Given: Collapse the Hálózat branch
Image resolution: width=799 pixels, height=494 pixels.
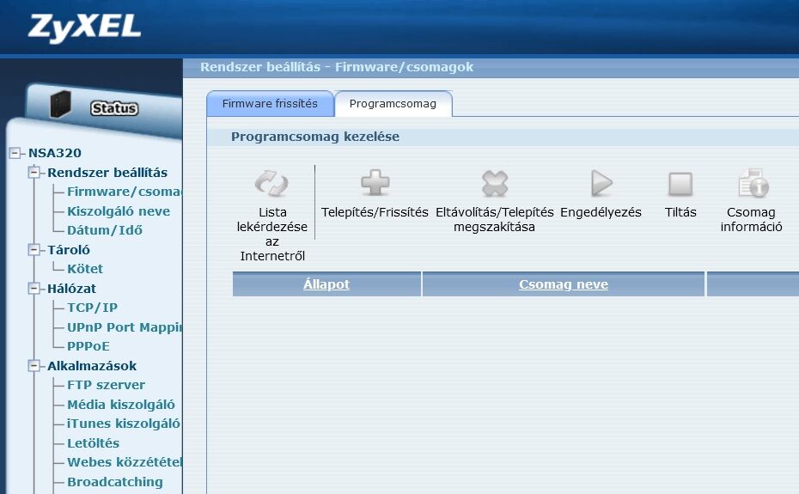Looking at the screenshot, I should (34, 289).
